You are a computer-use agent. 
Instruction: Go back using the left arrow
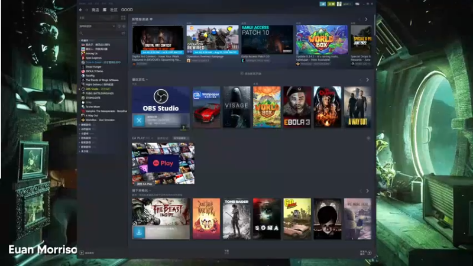pos(80,10)
